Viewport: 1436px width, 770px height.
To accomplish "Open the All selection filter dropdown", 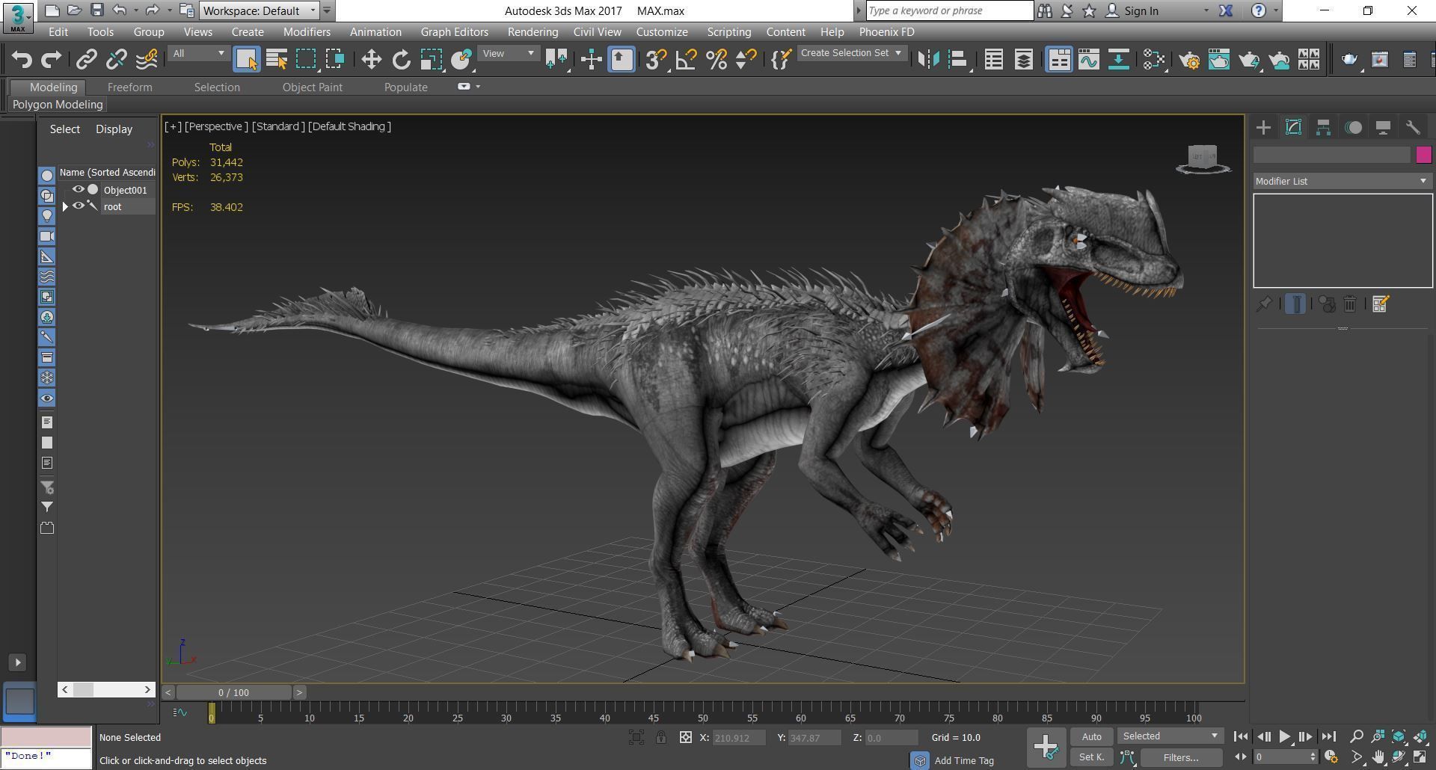I will coord(197,53).
